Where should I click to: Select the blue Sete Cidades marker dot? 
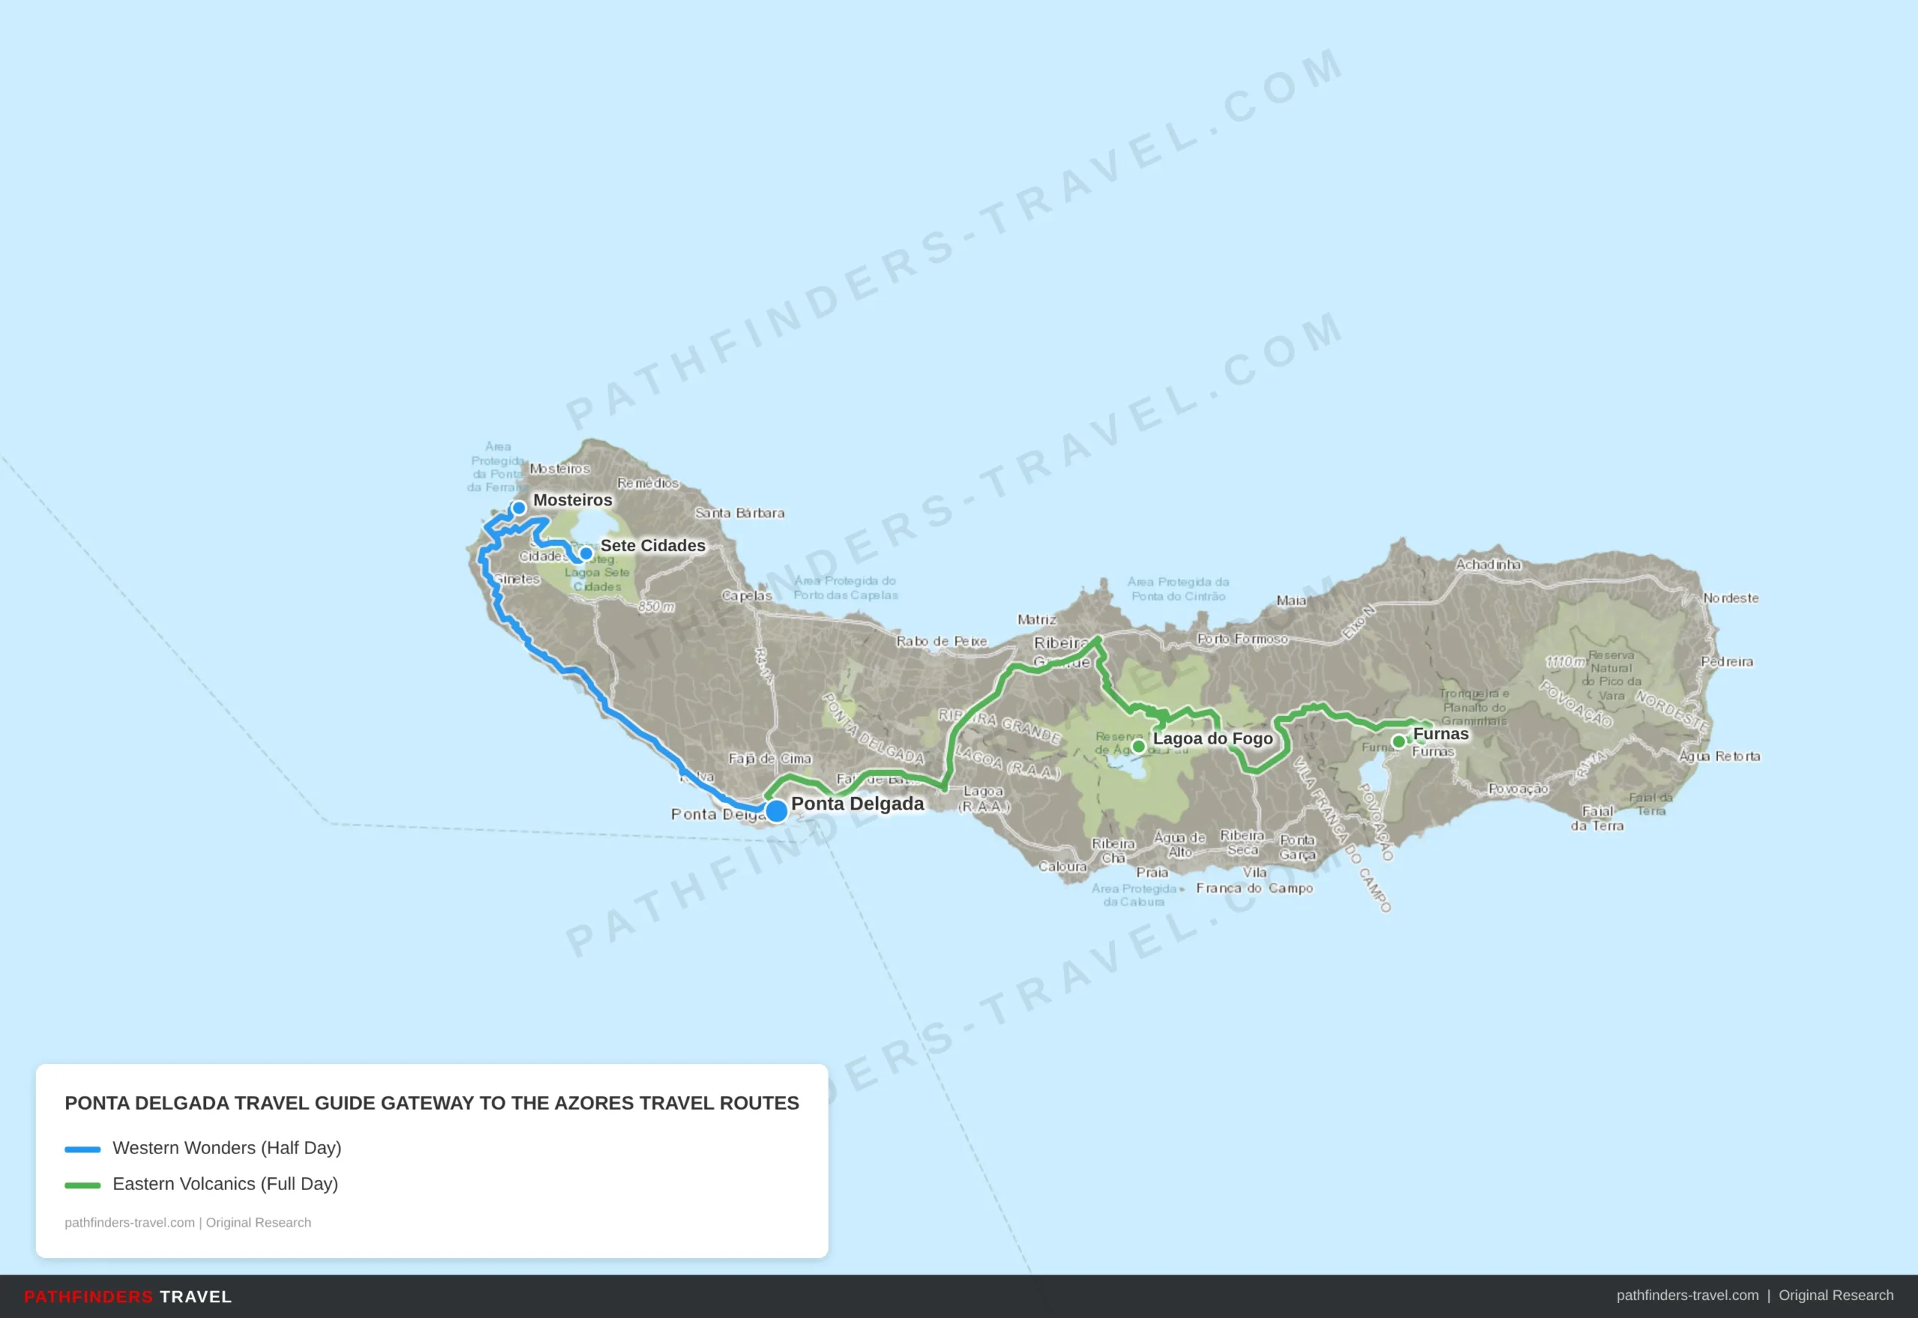[586, 553]
